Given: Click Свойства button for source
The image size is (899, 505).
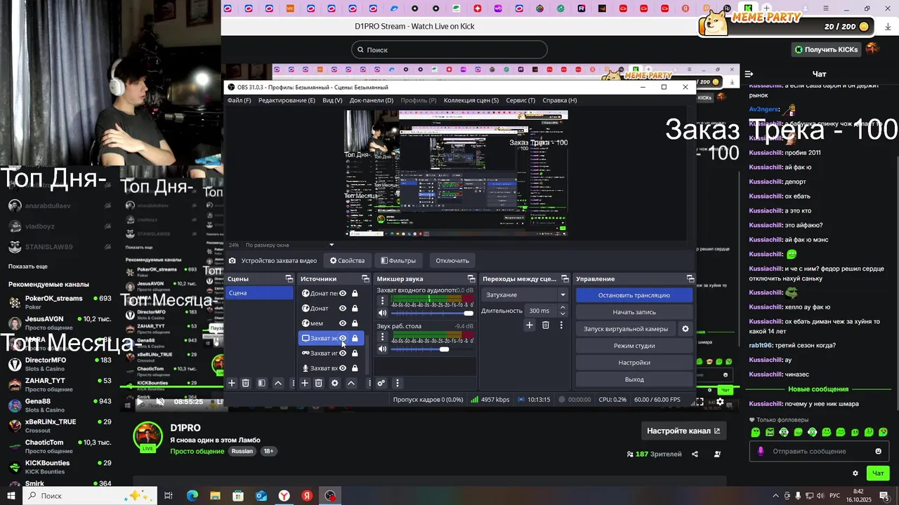Looking at the screenshot, I should pyautogui.click(x=348, y=260).
